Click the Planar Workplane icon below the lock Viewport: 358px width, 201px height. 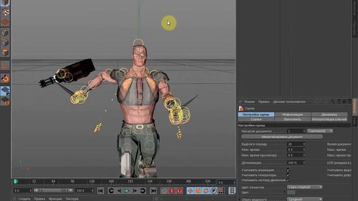pos(5,101)
